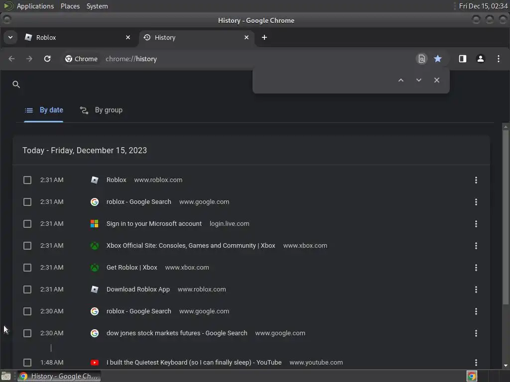This screenshot has width=510, height=382.
Task: Click the Chrome site info chip
Action: pyautogui.click(x=81, y=59)
